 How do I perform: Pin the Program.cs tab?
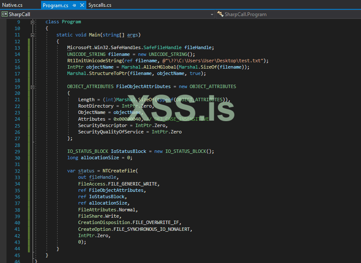pyautogui.click(x=74, y=6)
